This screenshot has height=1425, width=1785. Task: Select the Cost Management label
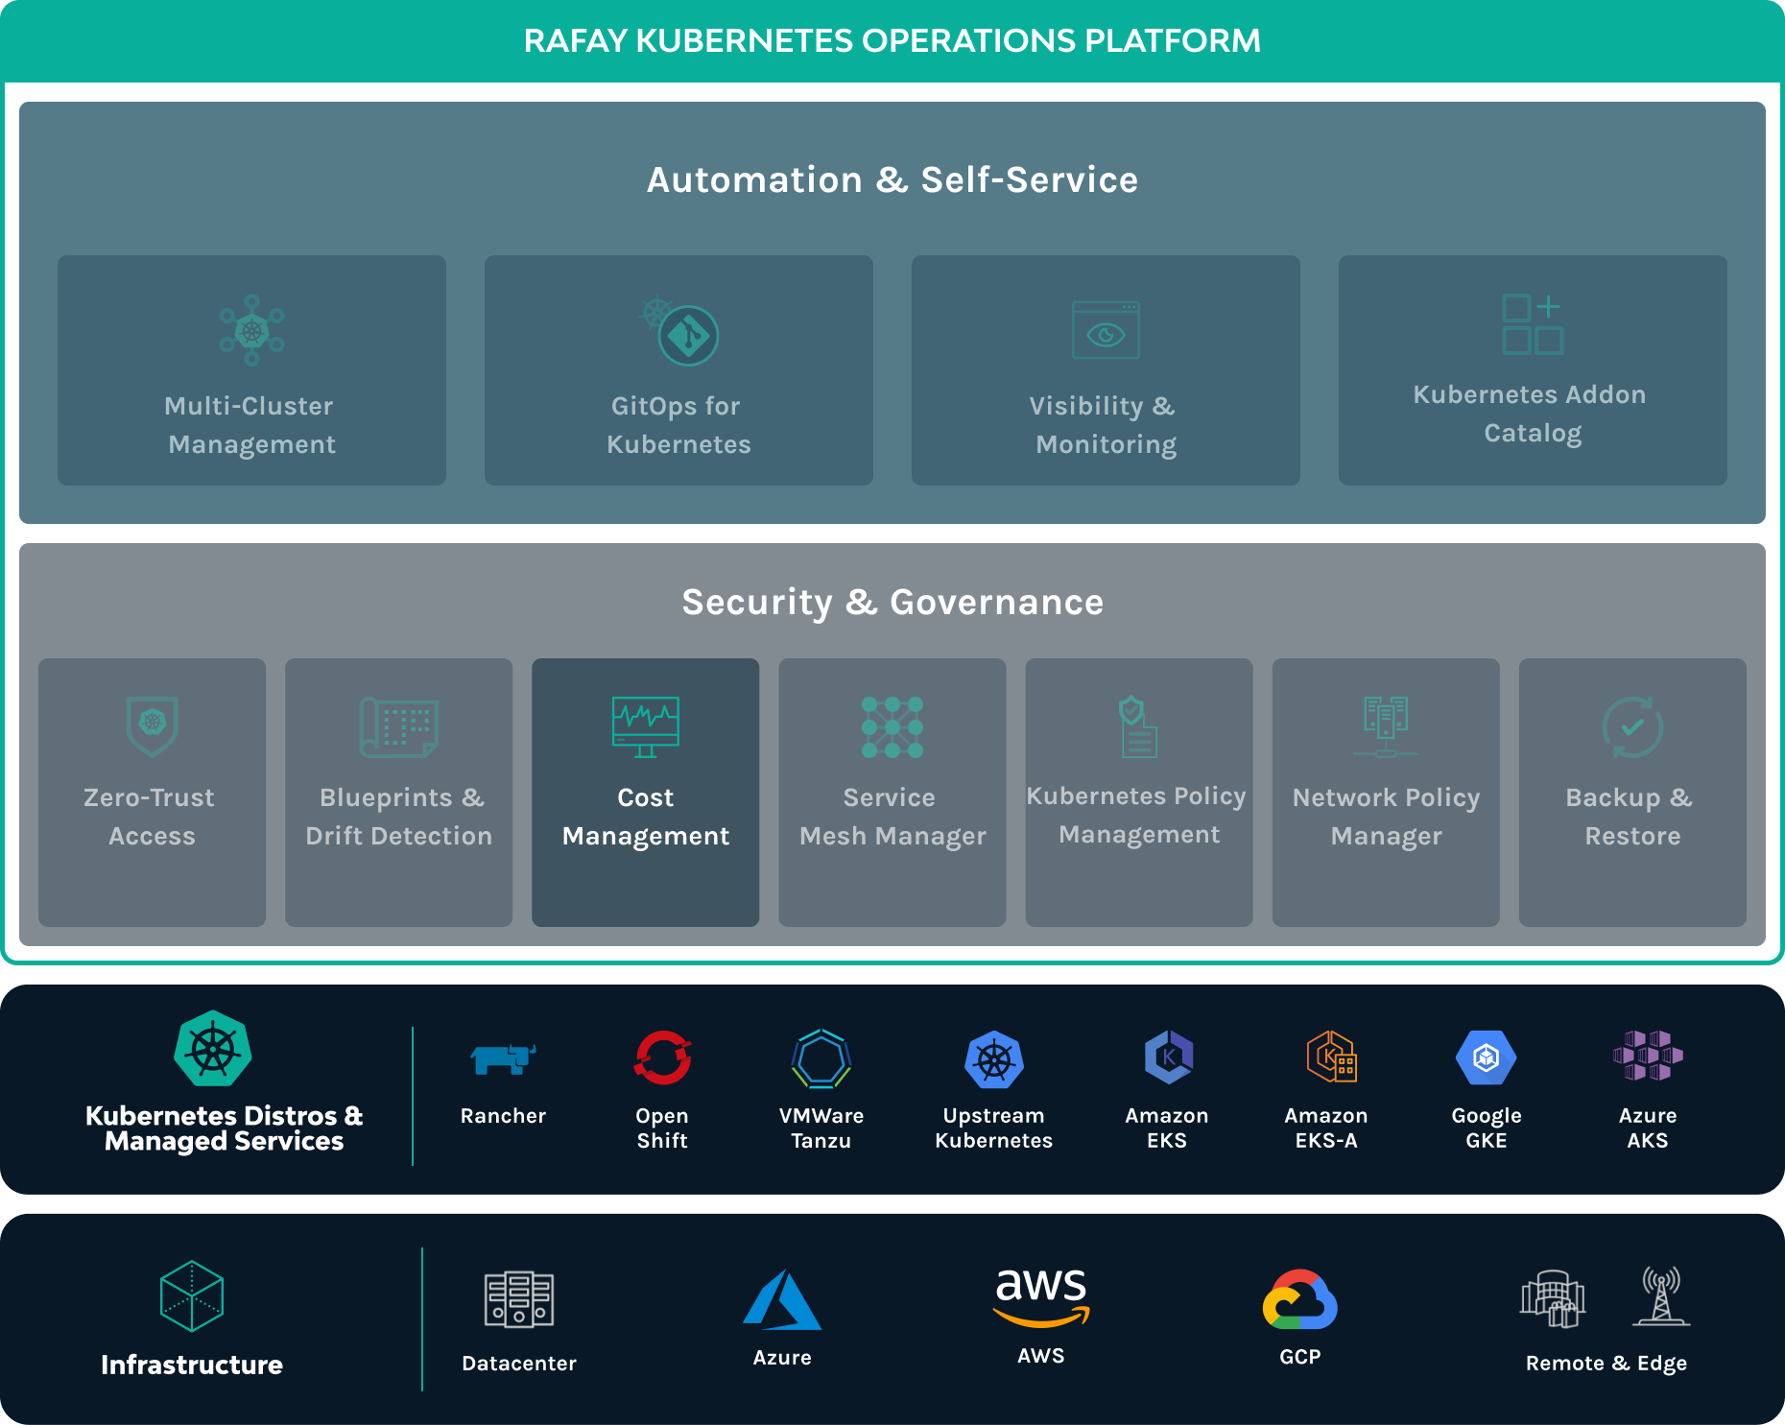(x=646, y=817)
